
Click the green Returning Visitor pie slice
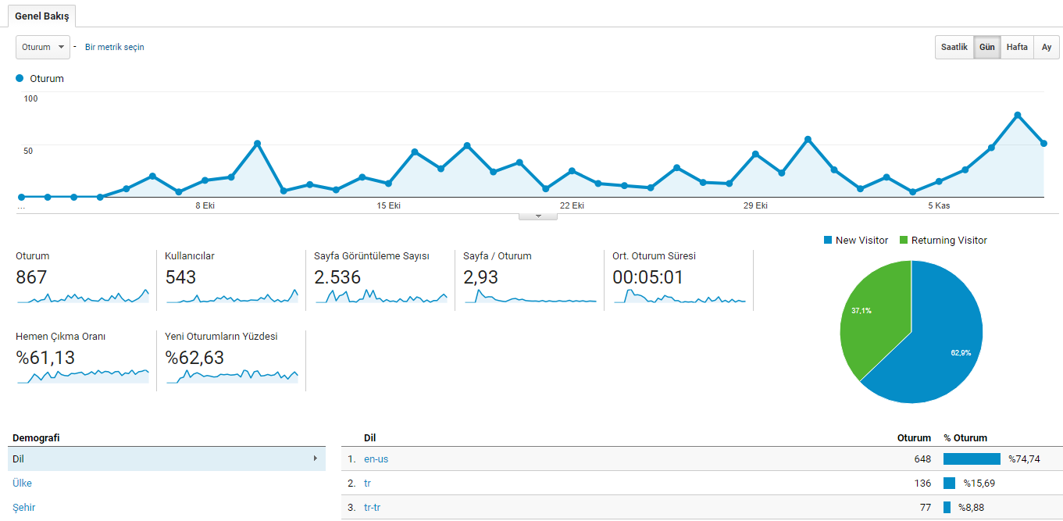(871, 316)
